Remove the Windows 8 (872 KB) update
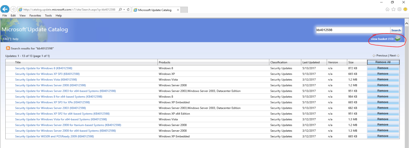Screen dimensions: 409x148 coord(383,68)
